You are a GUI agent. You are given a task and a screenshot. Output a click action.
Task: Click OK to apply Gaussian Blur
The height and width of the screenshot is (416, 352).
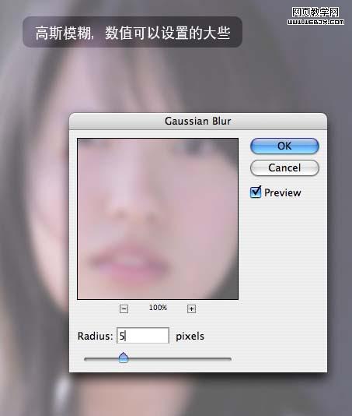pos(284,146)
